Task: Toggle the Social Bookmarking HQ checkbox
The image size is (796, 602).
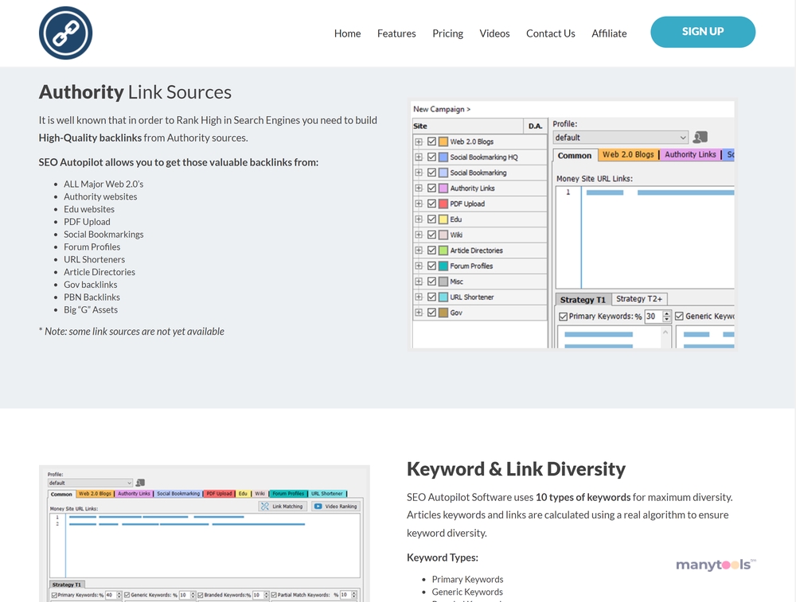Action: click(431, 157)
